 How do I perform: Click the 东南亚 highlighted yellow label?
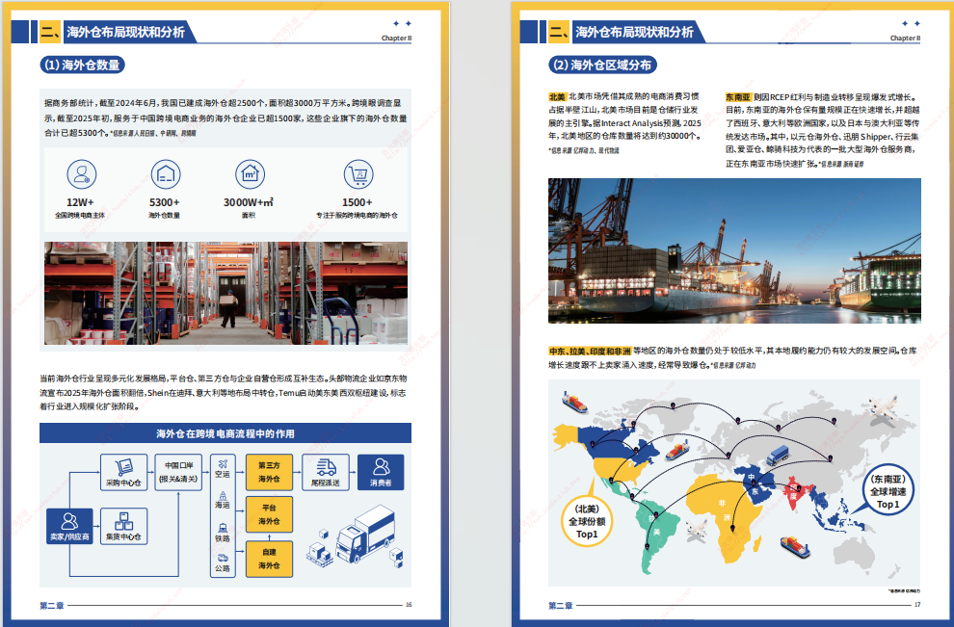739,97
